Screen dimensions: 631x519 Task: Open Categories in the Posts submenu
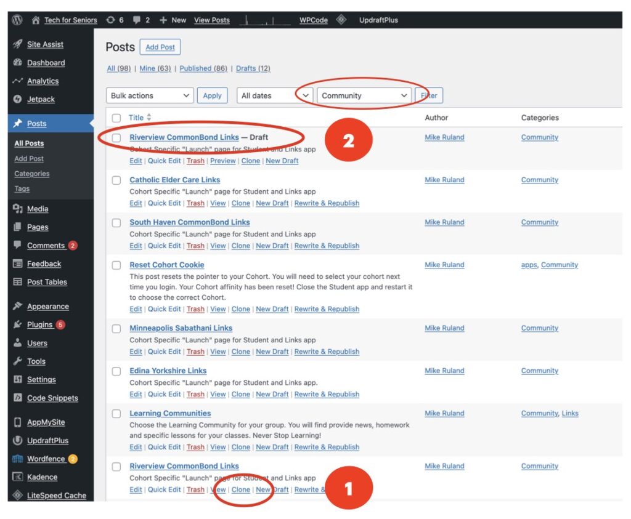[x=32, y=174]
